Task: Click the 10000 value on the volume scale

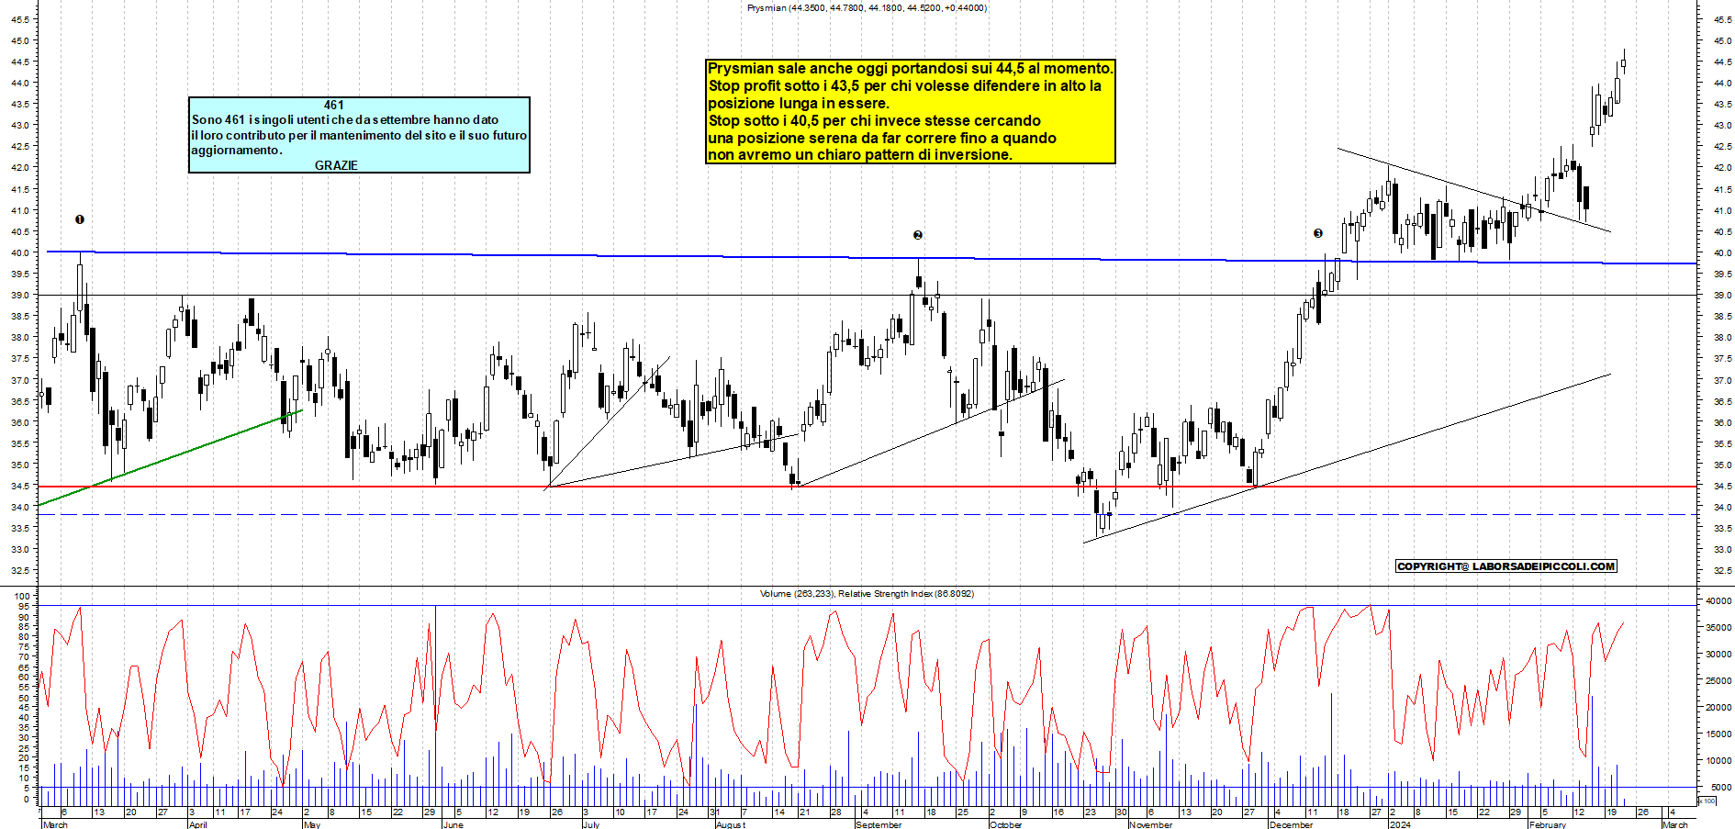Action: click(x=1718, y=761)
